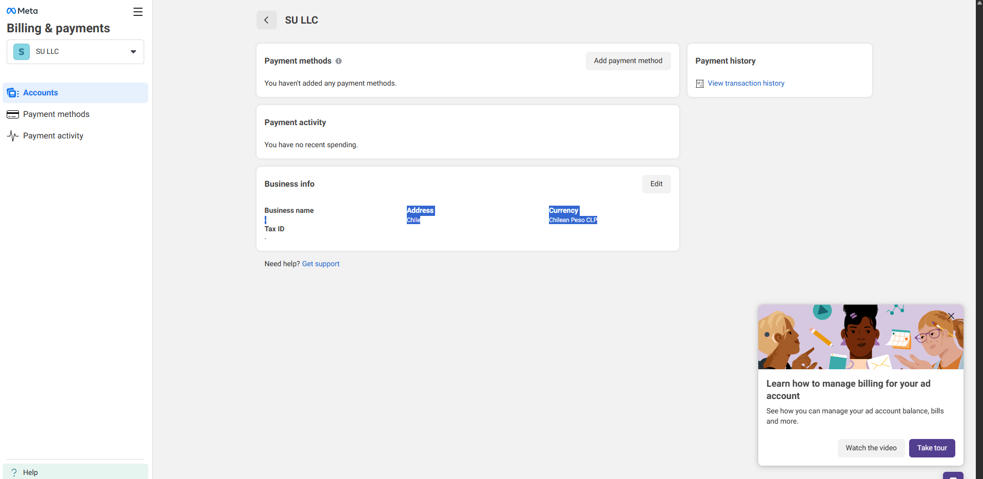This screenshot has height=479, width=983.
Task: Click the SU LLC account avatar
Action: [x=22, y=52]
